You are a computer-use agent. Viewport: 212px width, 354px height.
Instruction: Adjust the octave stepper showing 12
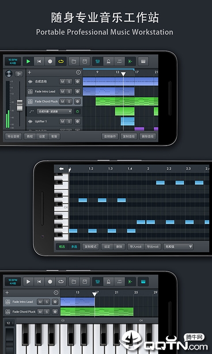[x=10, y=323]
